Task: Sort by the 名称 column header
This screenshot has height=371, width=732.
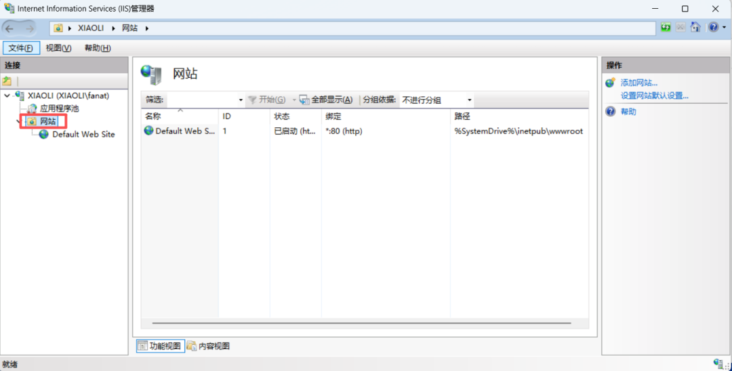Action: [x=180, y=116]
